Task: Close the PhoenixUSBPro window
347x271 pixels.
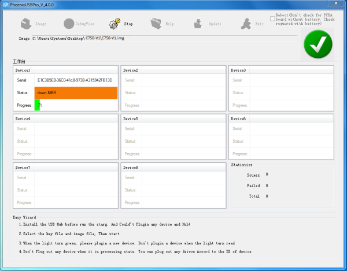Action: pyautogui.click(x=335, y=3)
